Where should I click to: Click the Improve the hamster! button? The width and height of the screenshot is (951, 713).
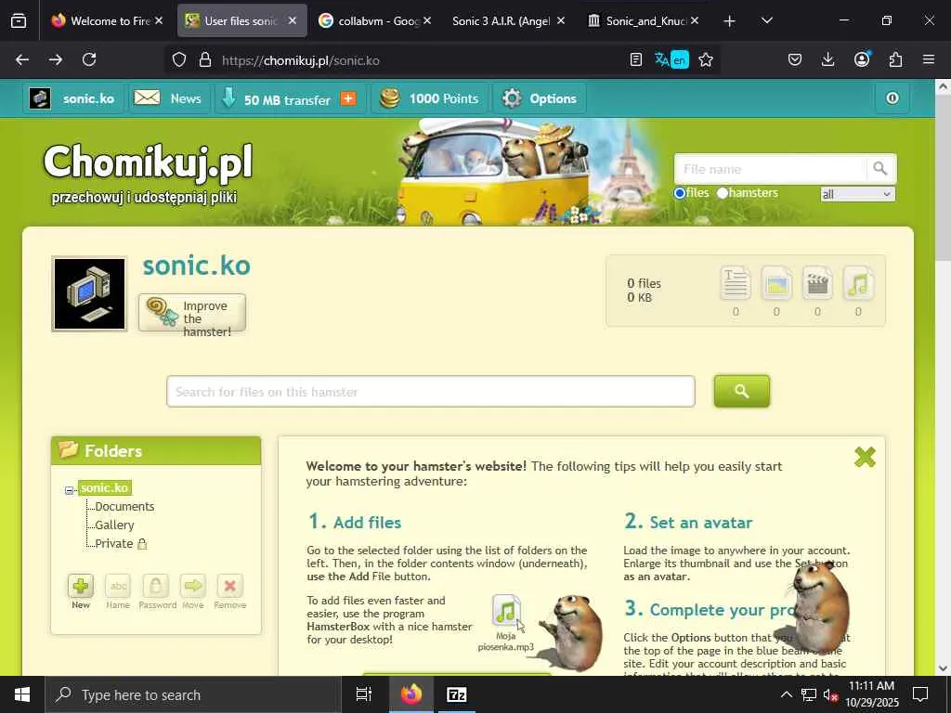pos(192,313)
